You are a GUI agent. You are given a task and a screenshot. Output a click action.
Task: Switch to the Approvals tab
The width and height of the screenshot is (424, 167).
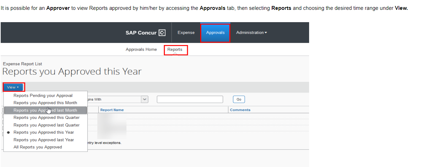click(x=215, y=33)
